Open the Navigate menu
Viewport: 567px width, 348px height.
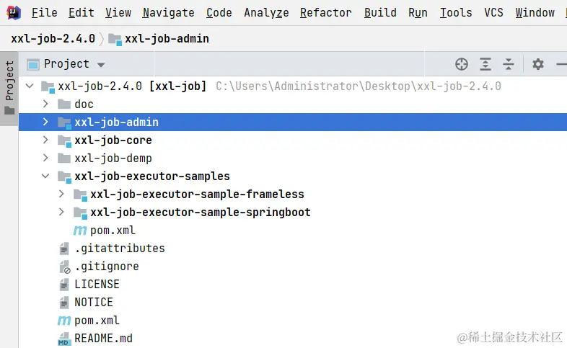pos(169,13)
